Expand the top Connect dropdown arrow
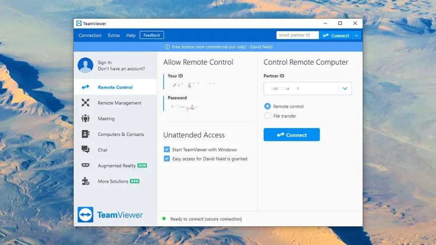436x245 pixels. (356, 35)
